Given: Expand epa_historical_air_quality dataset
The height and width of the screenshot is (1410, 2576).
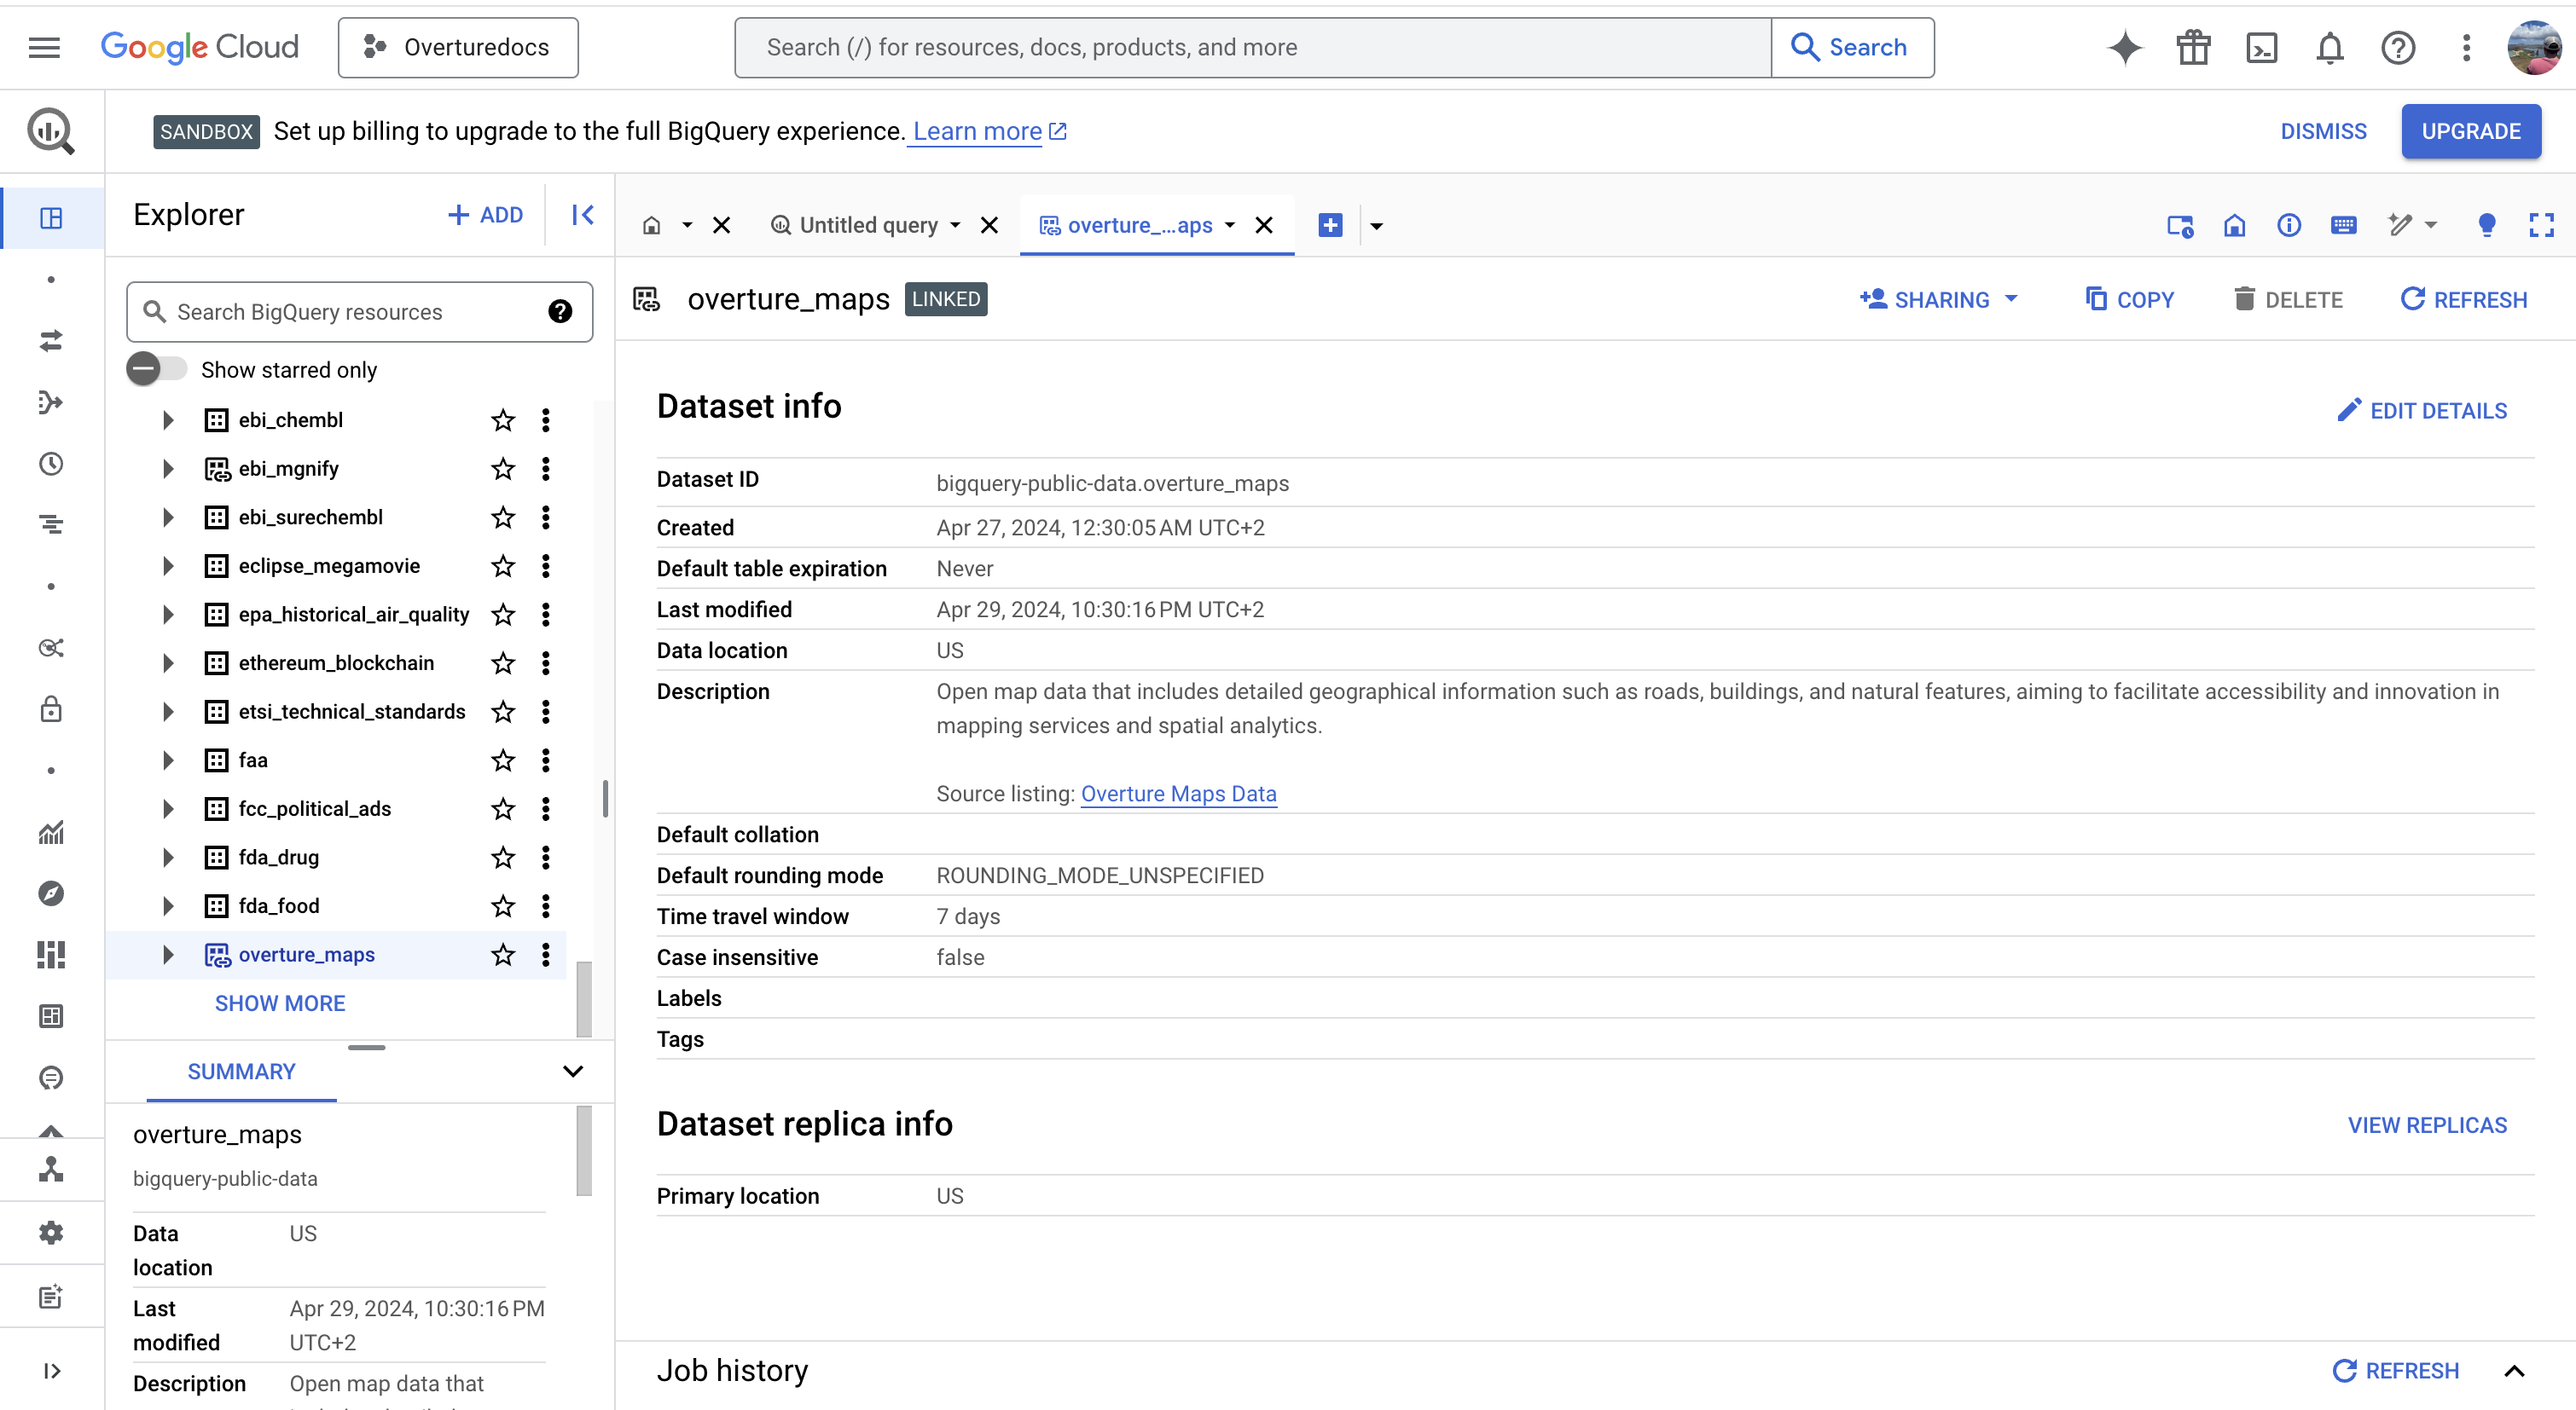Looking at the screenshot, I should click(168, 614).
